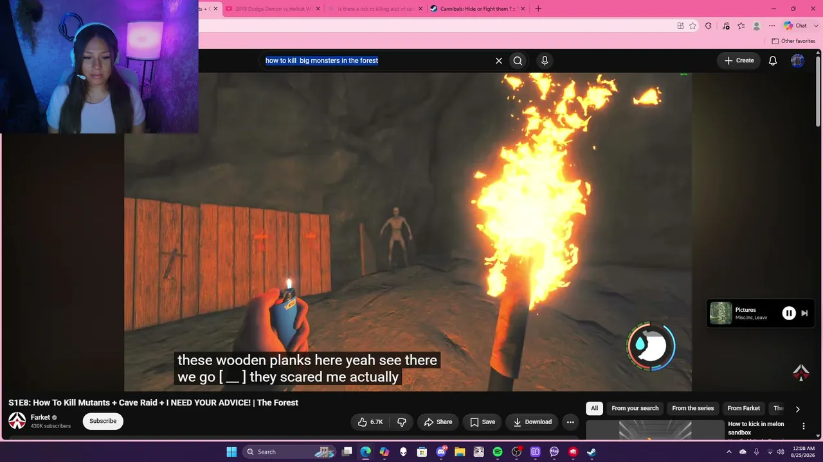This screenshot has width=823, height=462.
Task: Open Task View on the taskbar
Action: click(x=347, y=452)
